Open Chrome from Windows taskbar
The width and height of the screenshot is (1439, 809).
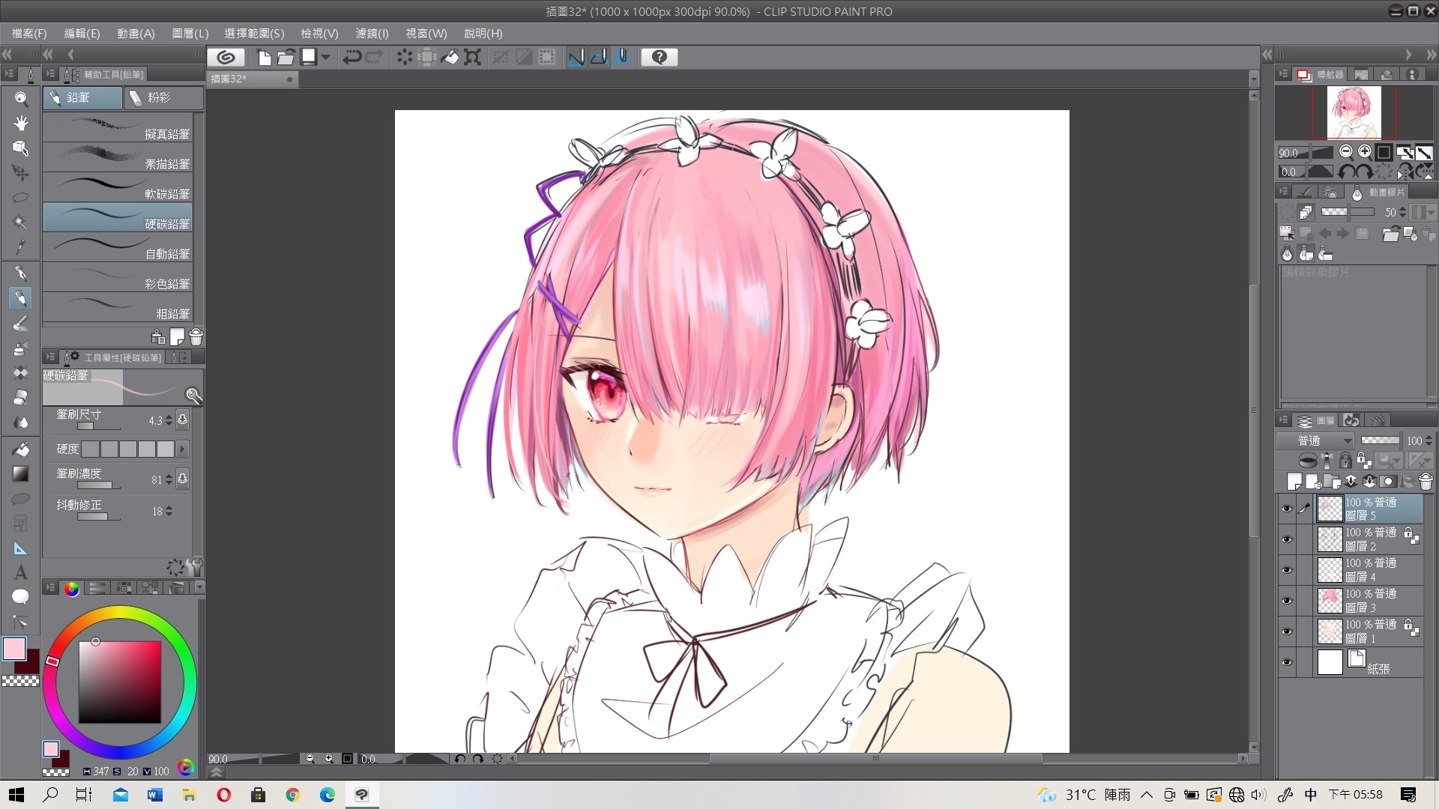pyautogui.click(x=292, y=795)
